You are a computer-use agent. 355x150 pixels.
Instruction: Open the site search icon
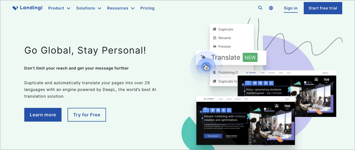pos(260,8)
